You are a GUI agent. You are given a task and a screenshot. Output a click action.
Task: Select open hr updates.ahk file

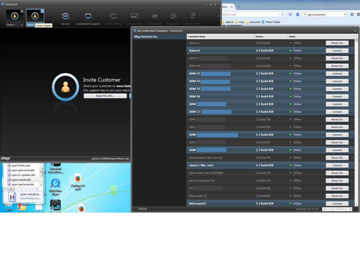[21, 175]
